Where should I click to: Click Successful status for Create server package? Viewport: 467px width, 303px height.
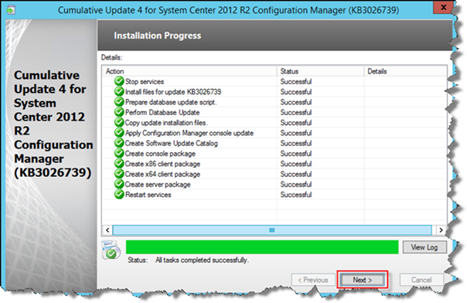tap(296, 184)
